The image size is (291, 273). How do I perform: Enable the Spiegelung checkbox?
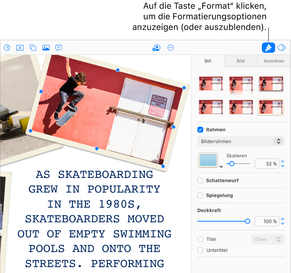[200, 195]
